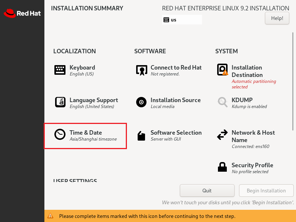Open the Software Selection package icon

(141, 136)
